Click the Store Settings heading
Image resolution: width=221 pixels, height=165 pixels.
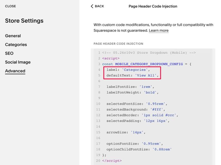[x=24, y=21]
